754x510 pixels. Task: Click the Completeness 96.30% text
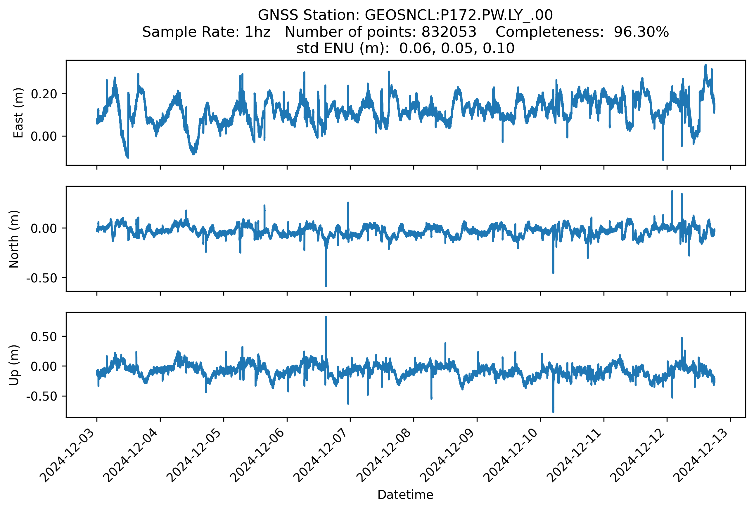tap(582, 32)
